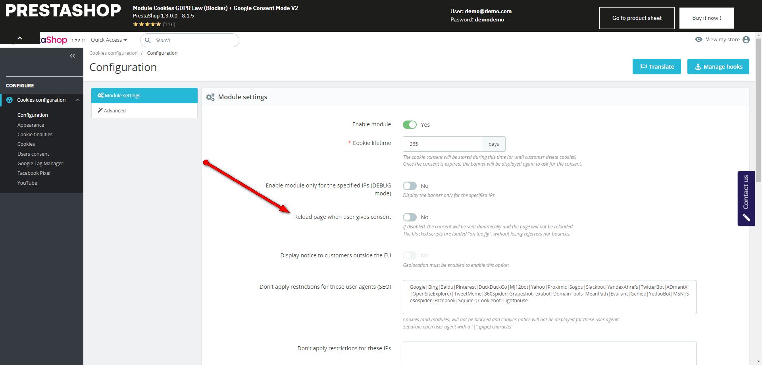
Task: Toggle Enable module only for specified IPs
Action: pyautogui.click(x=410, y=186)
